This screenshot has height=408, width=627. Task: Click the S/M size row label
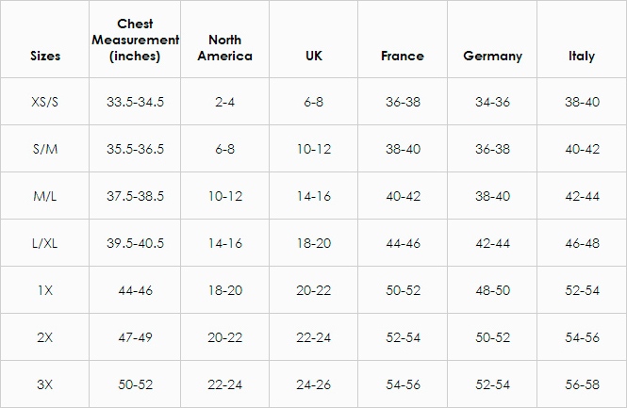click(45, 149)
